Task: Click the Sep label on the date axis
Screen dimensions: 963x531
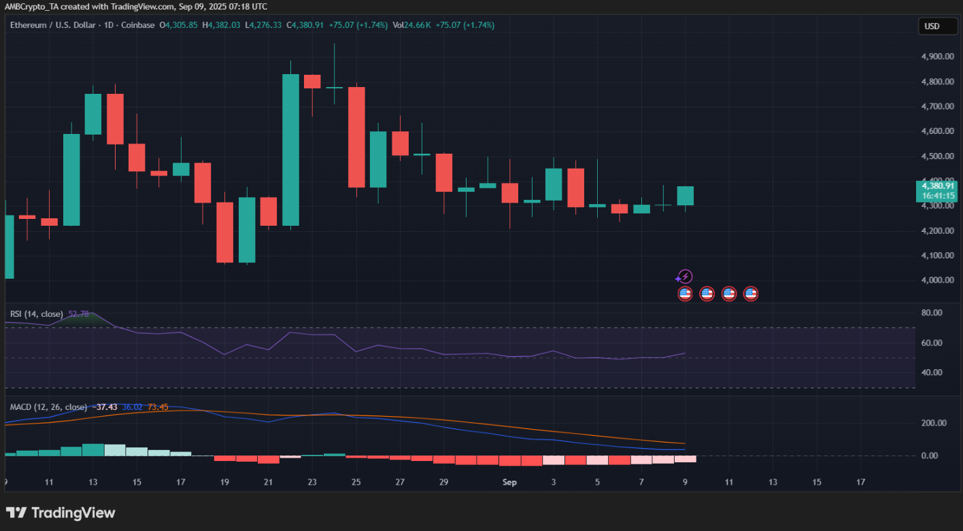Action: click(509, 482)
